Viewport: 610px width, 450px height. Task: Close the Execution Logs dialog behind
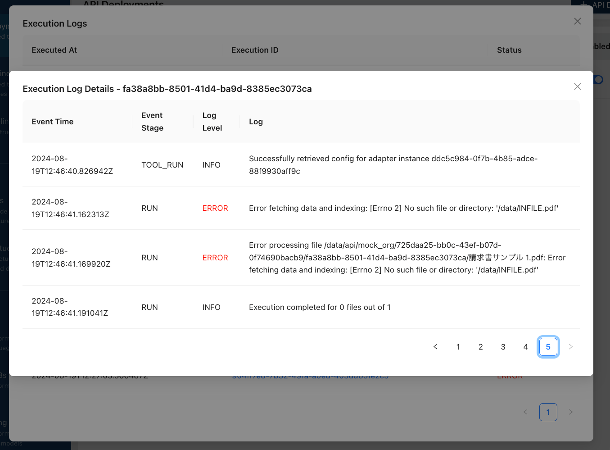click(x=578, y=21)
